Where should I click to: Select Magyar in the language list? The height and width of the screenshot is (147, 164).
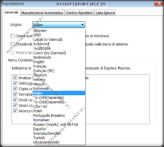[x=59, y=84]
